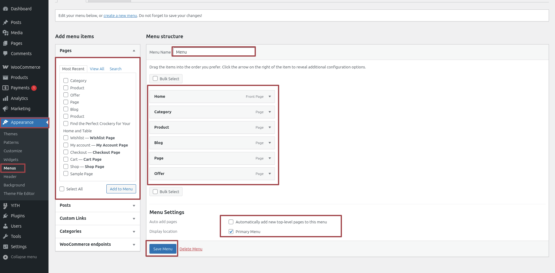
Task: Open the Header submenu link
Action: (x=10, y=177)
